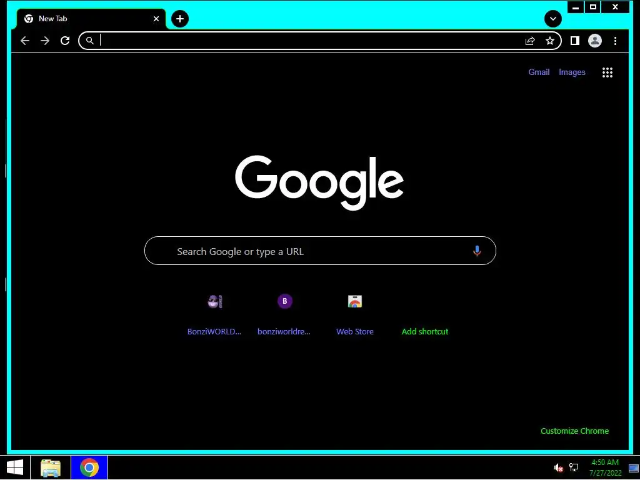Viewport: 640px width, 480px height.
Task: Start voice search with microphone icon
Action: pyautogui.click(x=477, y=251)
